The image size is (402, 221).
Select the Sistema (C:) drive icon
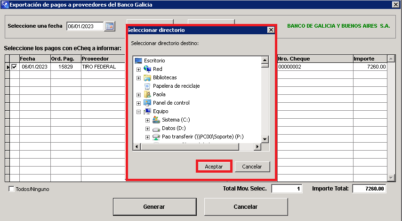[x=156, y=120]
